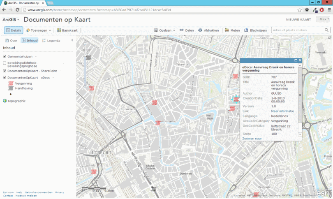Open SharePoint layer options arrow

pyautogui.click(x=60, y=71)
